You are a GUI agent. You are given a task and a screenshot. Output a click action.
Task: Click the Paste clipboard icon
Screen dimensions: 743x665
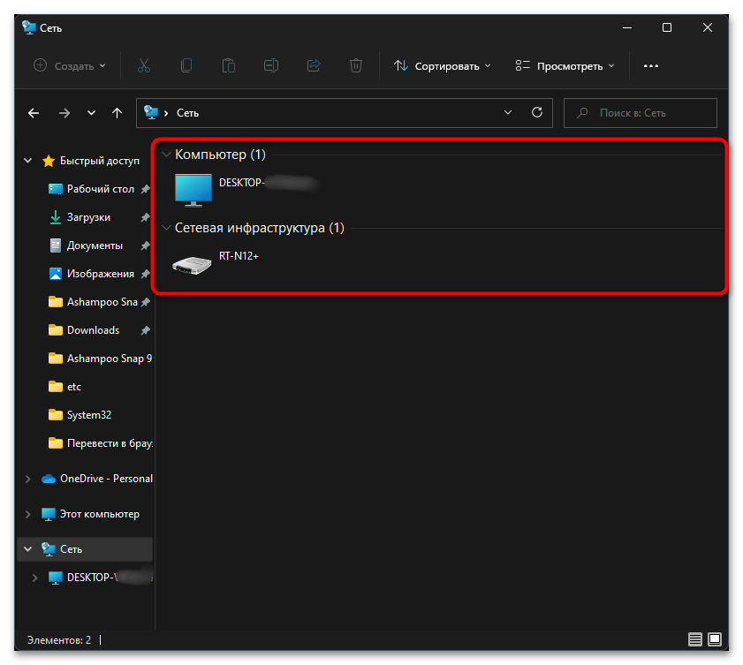pos(229,66)
